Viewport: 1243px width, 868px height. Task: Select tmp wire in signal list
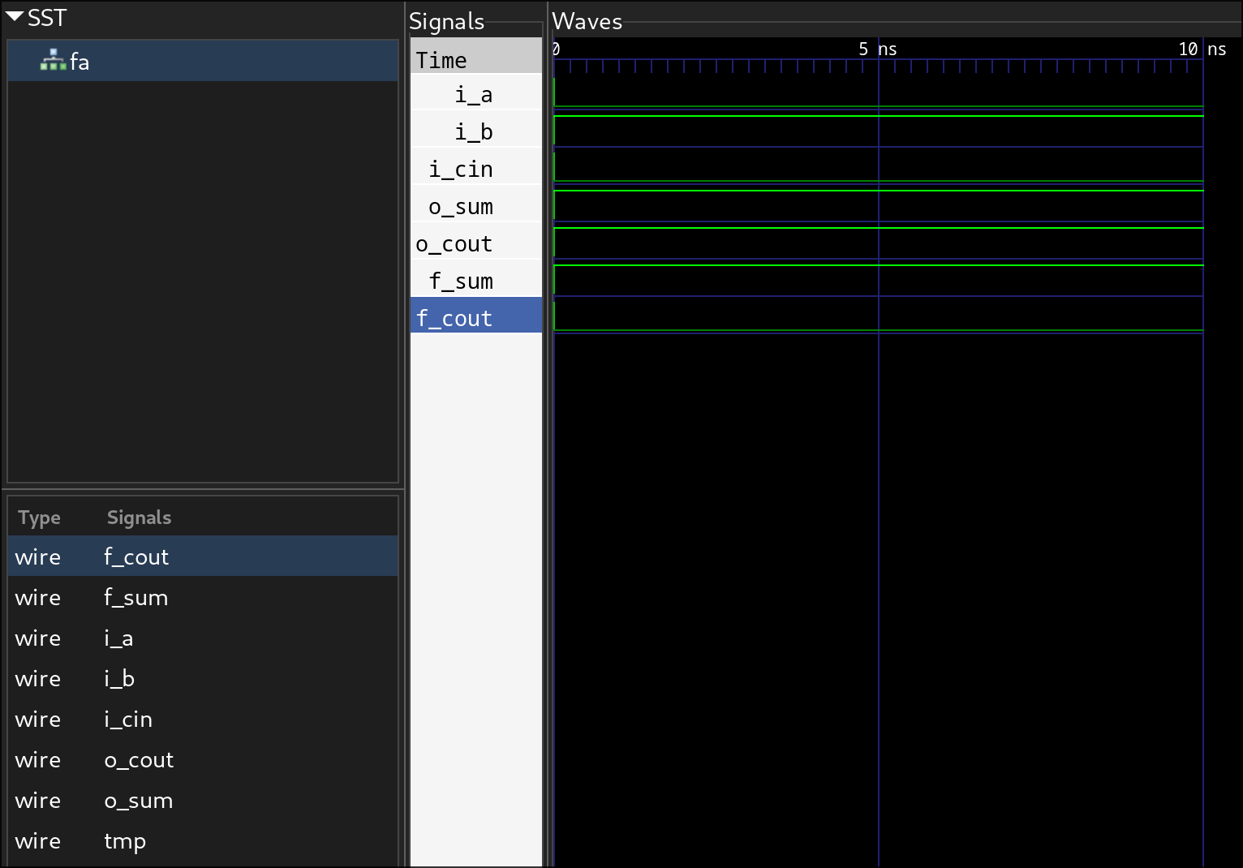tap(203, 840)
